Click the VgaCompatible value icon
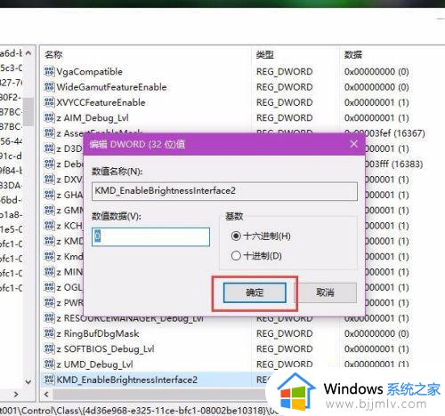This screenshot has height=416, width=445. [49, 71]
